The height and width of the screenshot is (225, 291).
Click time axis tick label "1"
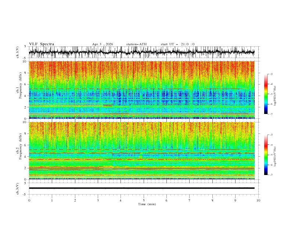coord(52,200)
